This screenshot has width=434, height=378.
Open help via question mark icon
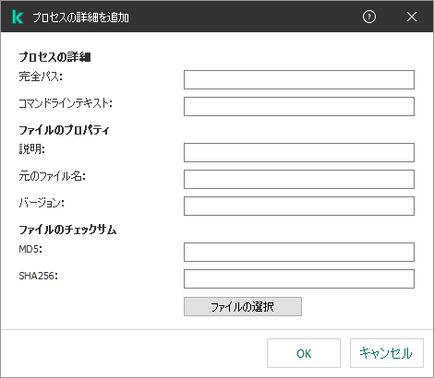pos(369,17)
